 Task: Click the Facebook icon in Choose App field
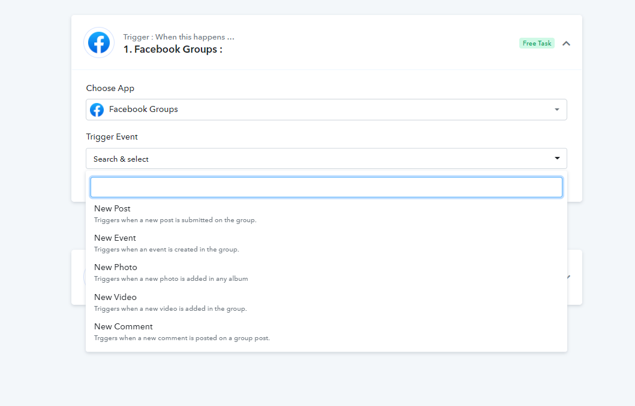[x=97, y=110]
